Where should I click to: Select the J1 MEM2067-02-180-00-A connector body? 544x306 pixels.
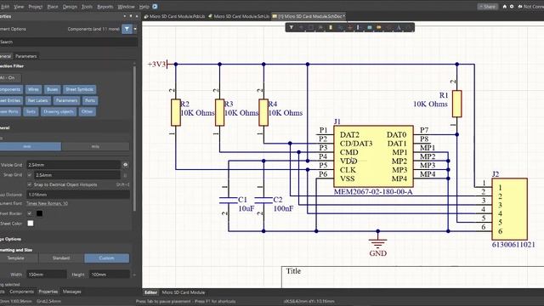373,156
